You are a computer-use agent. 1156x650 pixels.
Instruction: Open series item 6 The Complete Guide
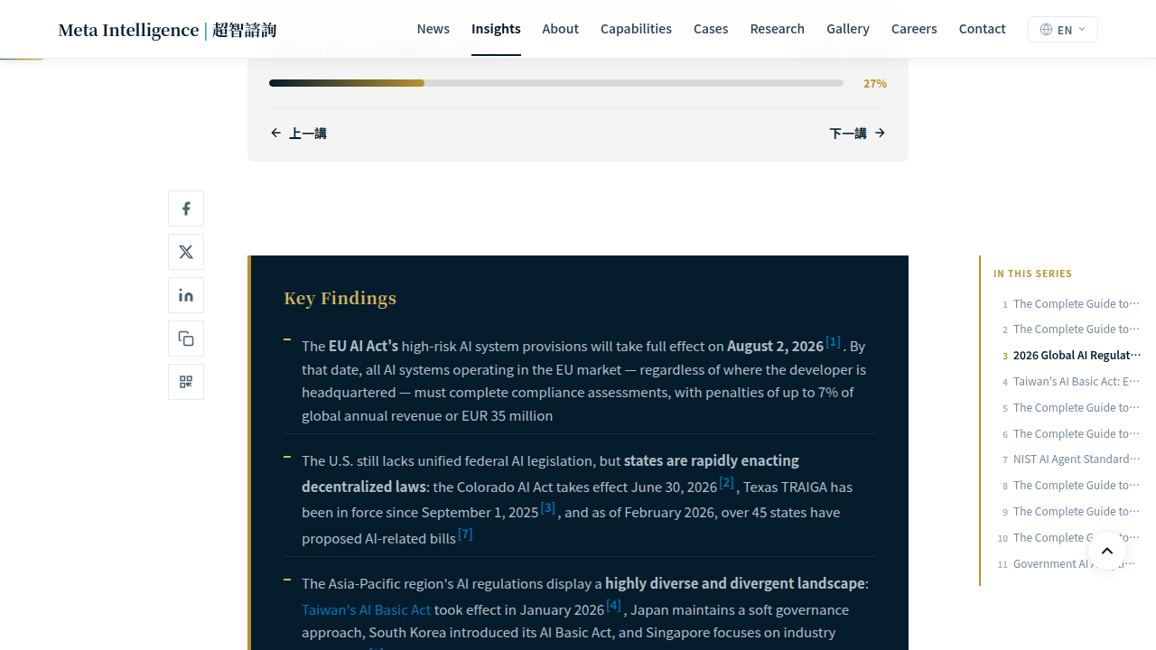tap(1069, 434)
